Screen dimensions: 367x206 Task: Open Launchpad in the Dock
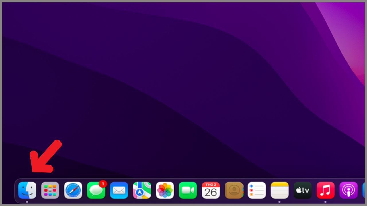(50, 190)
